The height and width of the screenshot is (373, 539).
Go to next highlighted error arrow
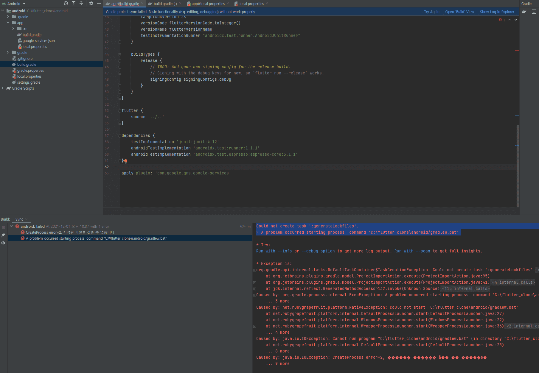click(x=516, y=20)
